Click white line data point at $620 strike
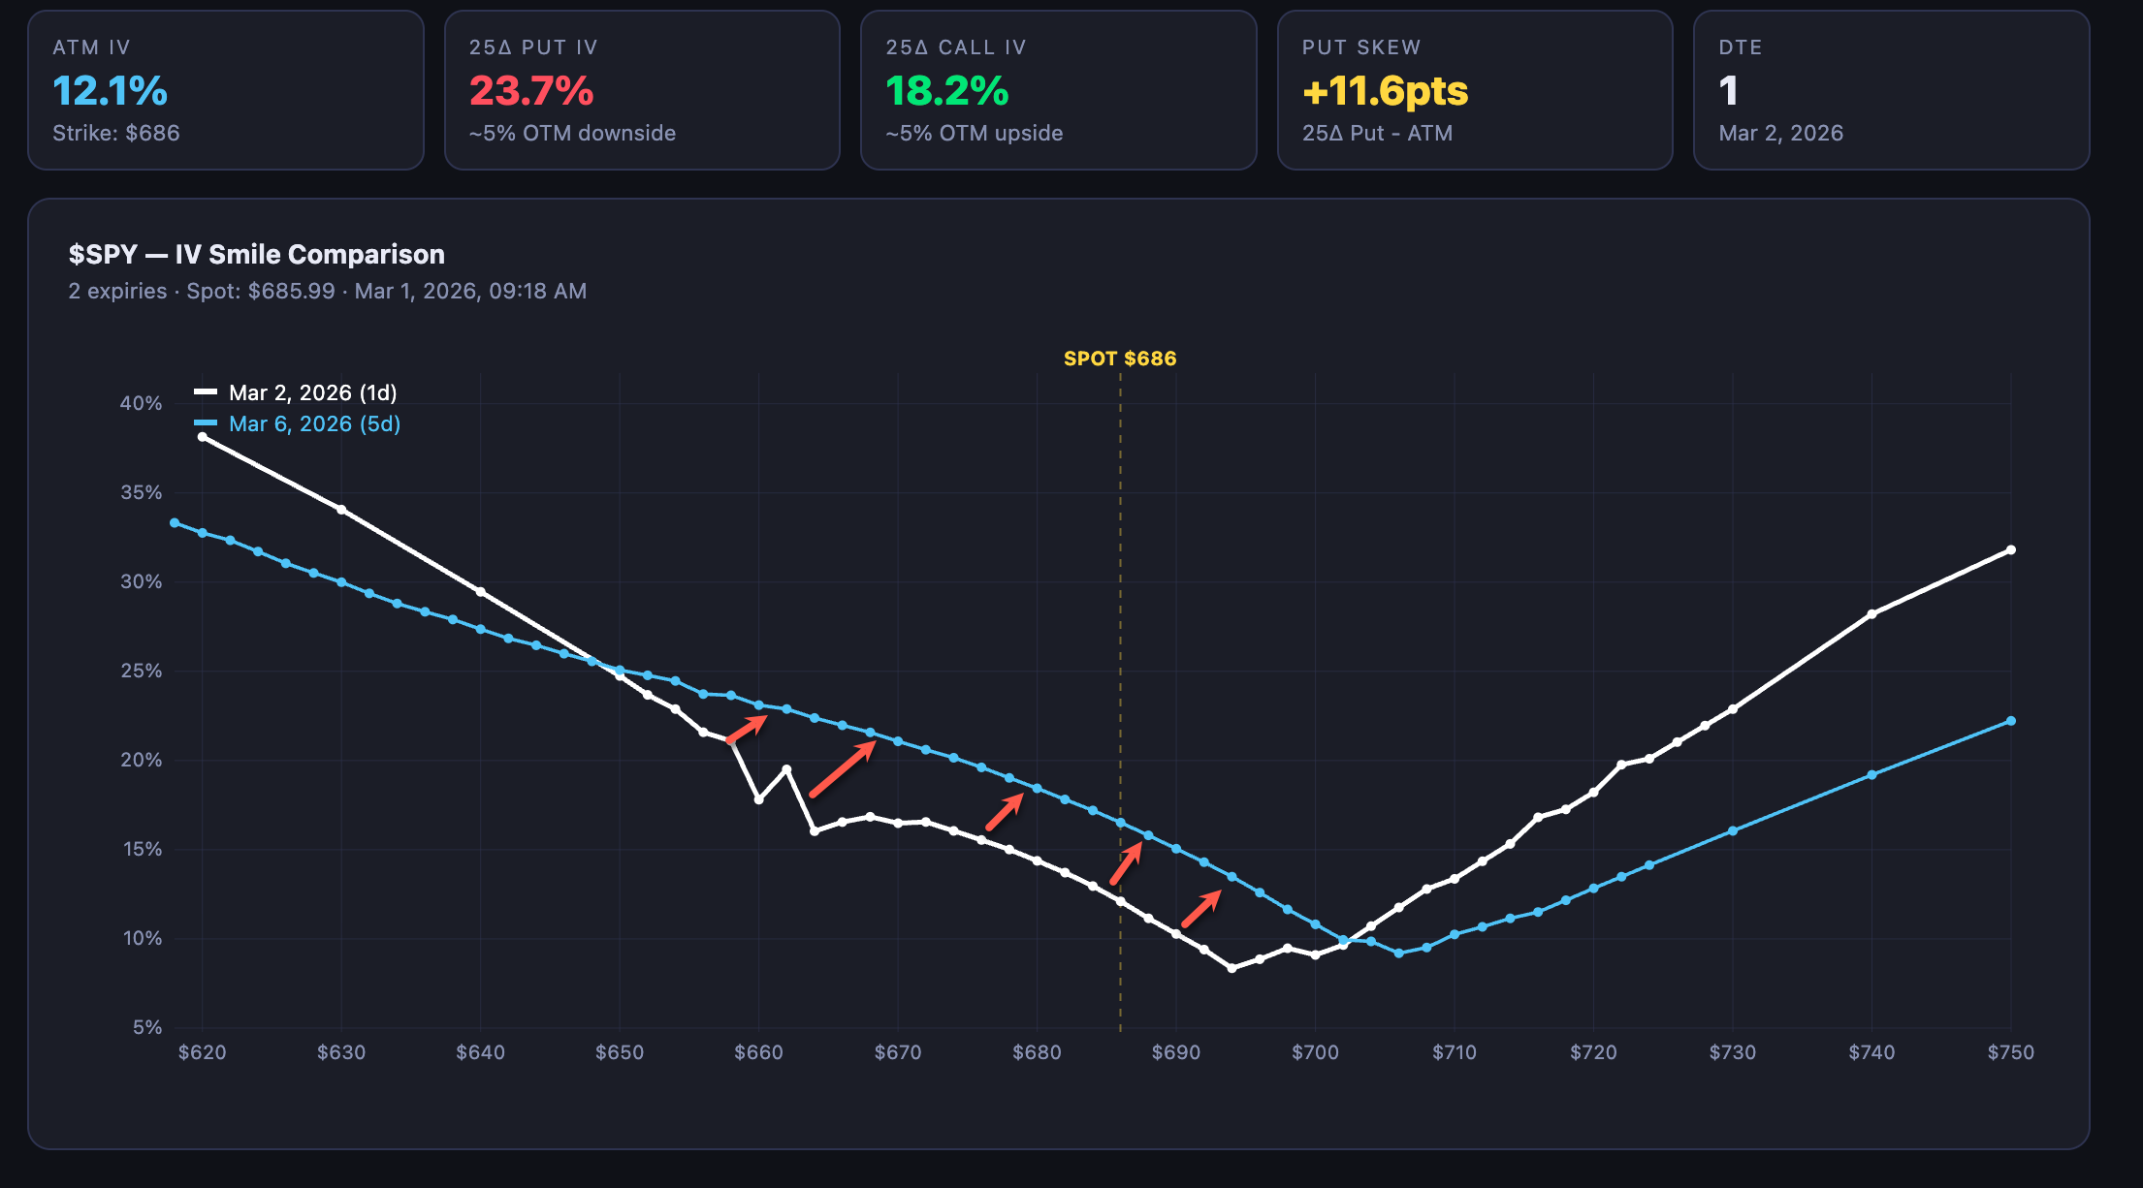 tap(202, 437)
